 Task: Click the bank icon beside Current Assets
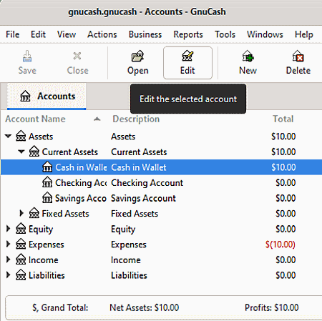[34, 152]
